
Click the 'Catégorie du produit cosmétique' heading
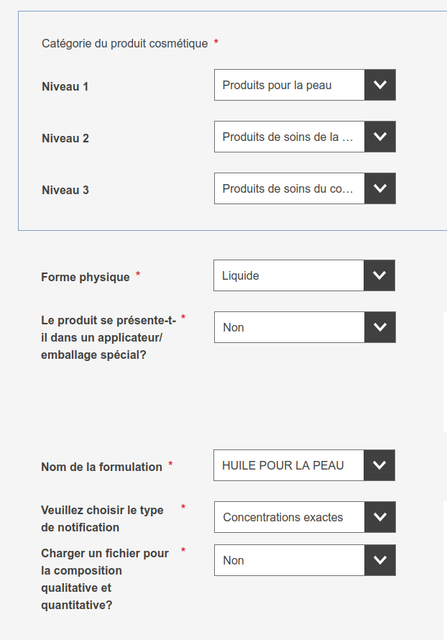point(124,43)
